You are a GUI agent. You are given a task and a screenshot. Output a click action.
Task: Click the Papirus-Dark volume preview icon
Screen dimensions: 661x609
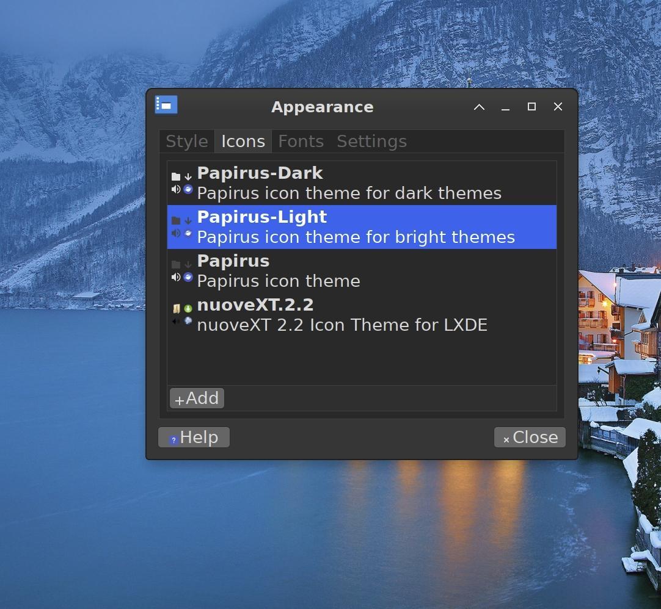[x=176, y=189]
